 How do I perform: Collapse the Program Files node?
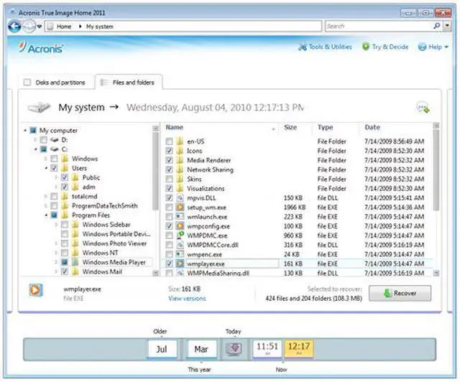46,215
